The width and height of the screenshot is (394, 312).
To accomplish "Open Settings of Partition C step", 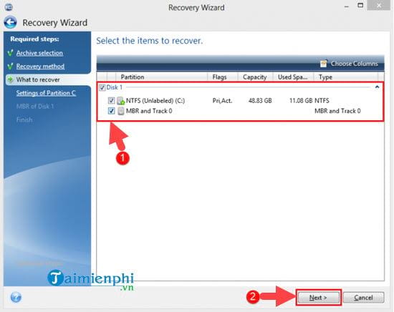I will pos(46,93).
